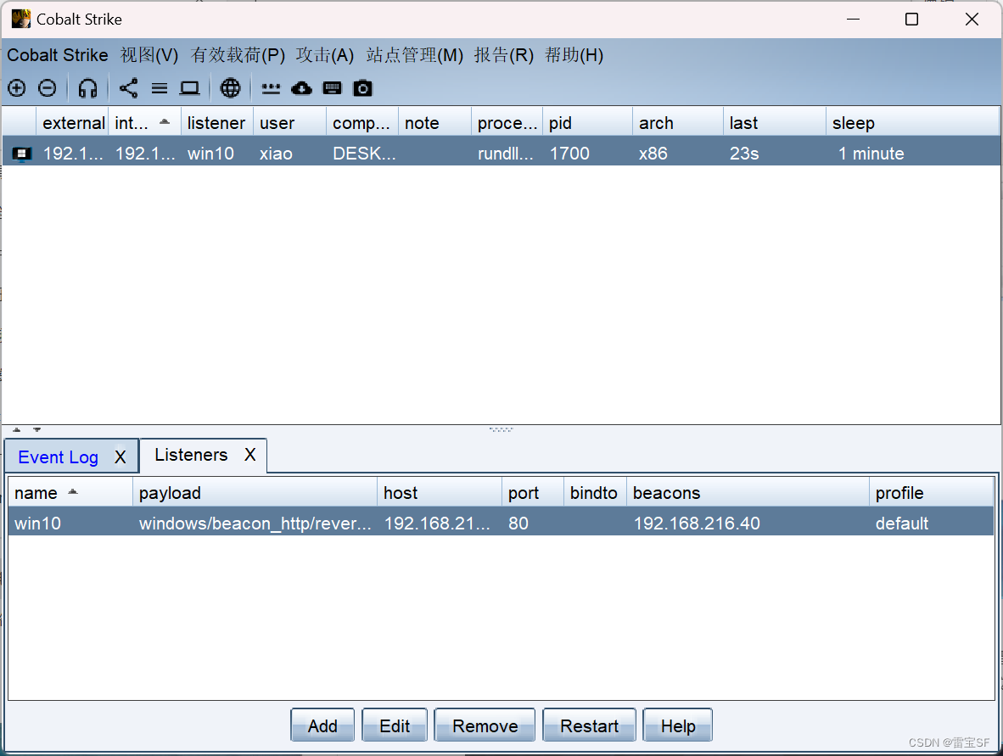Switch to session table with the lines icon
The width and height of the screenshot is (1003, 756).
160,88
